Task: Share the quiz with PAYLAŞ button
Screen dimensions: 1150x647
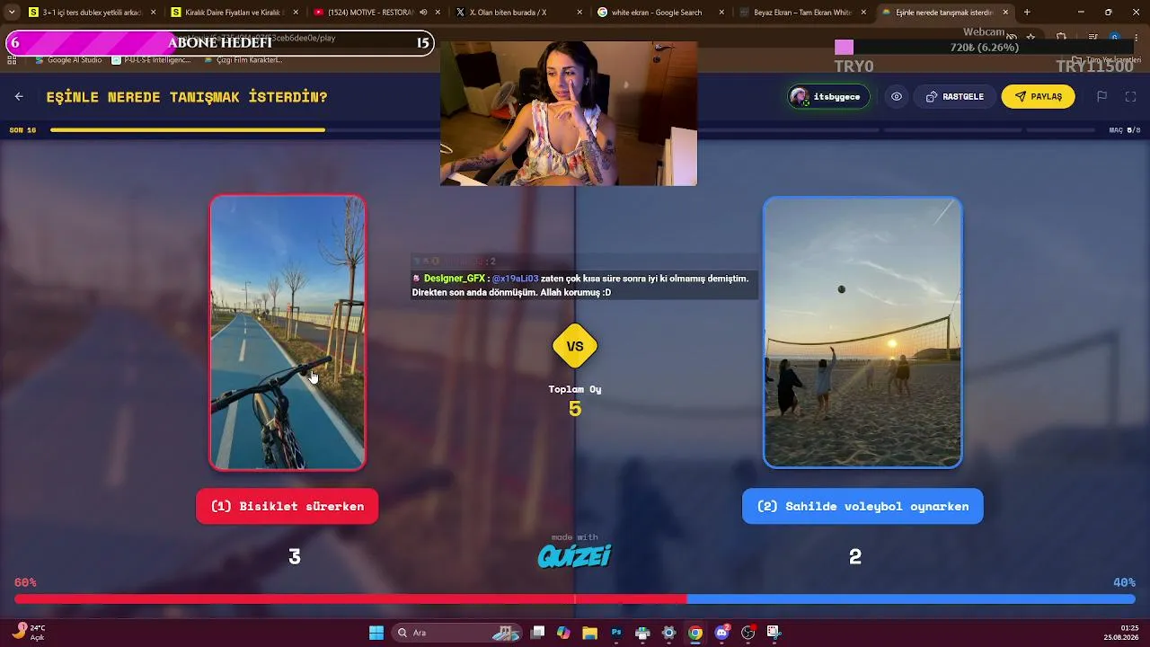Action: (x=1038, y=97)
